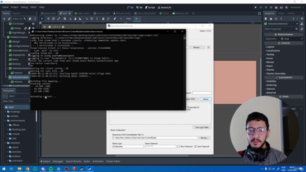Run the project with Play button

pyautogui.click(x=255, y=8)
